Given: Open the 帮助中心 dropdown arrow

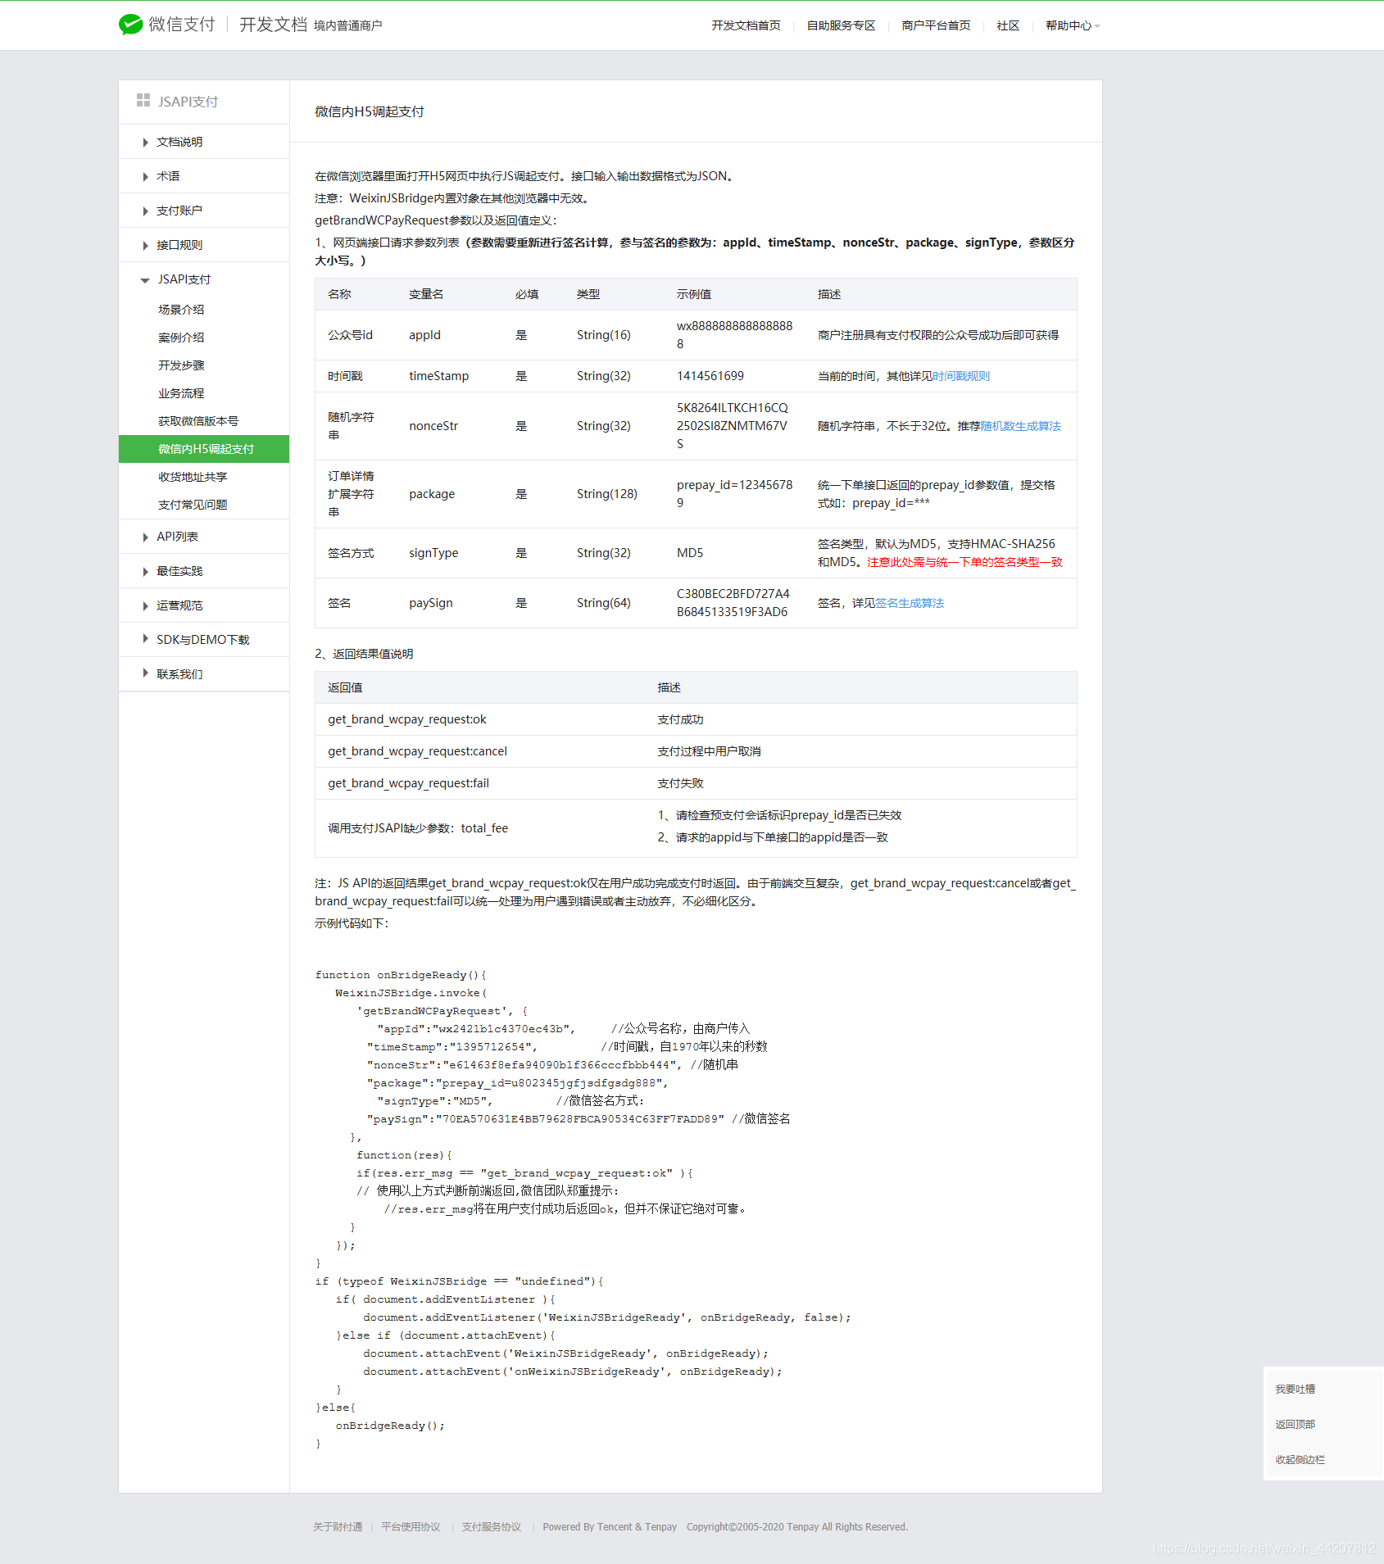Looking at the screenshot, I should click(1097, 26).
